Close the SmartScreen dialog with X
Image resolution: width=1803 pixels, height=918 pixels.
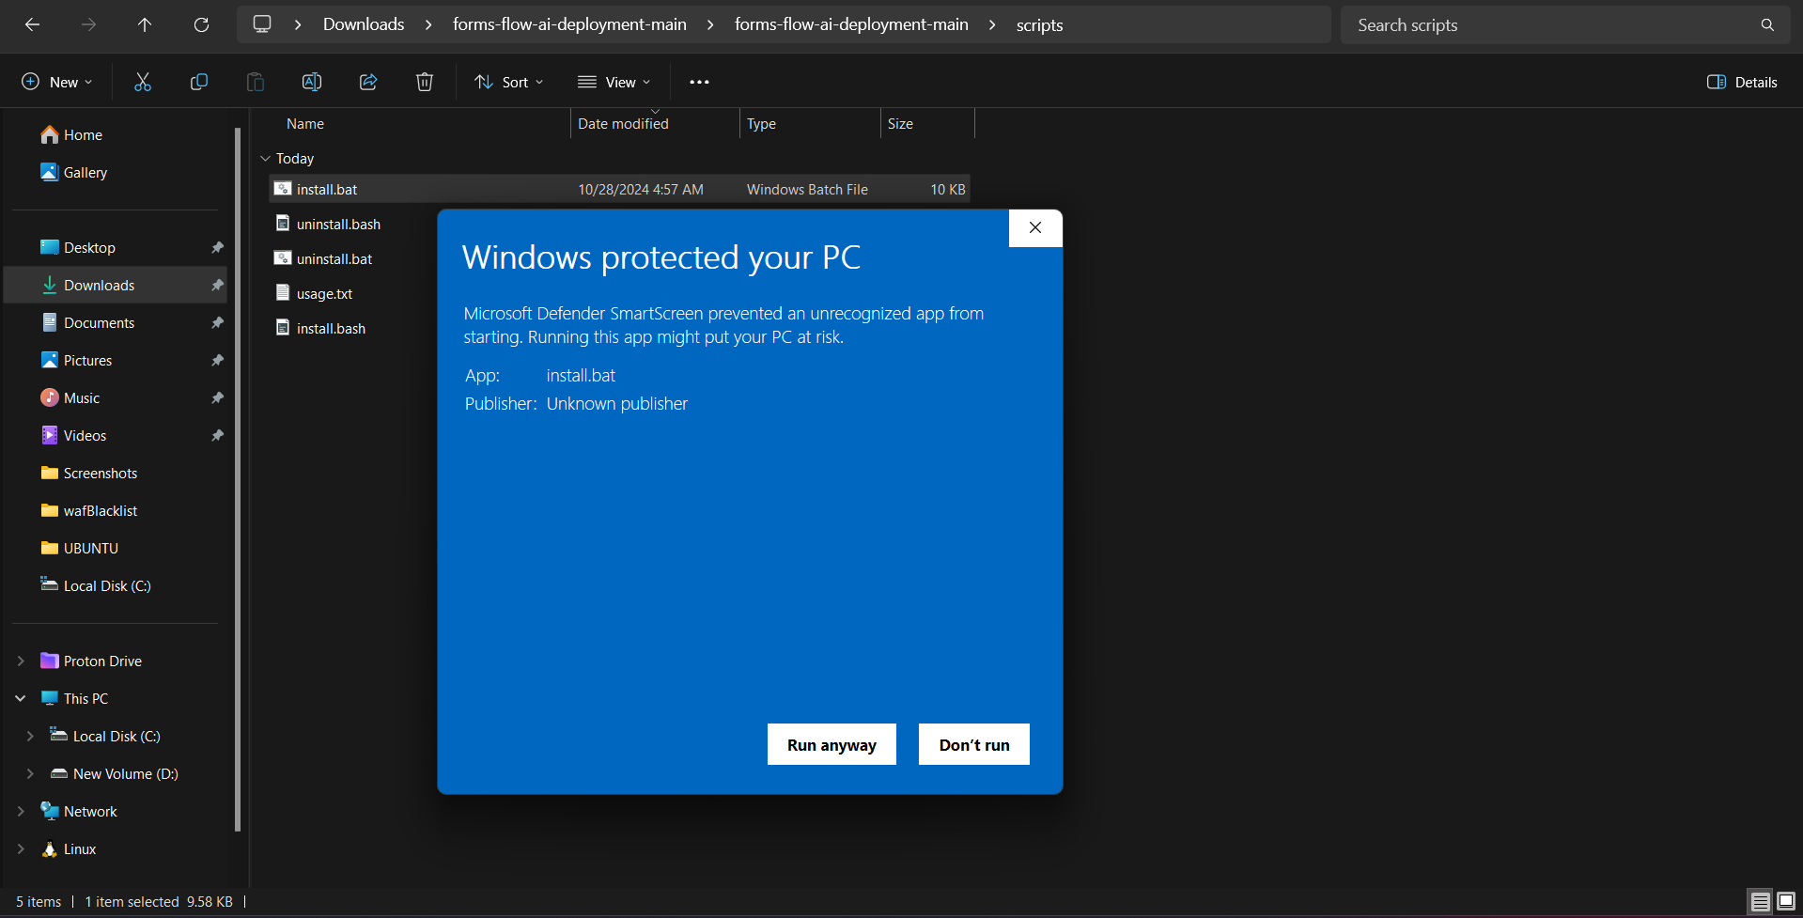pos(1035,227)
